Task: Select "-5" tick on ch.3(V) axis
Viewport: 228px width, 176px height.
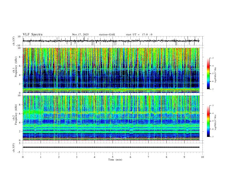Action: tap(19, 152)
